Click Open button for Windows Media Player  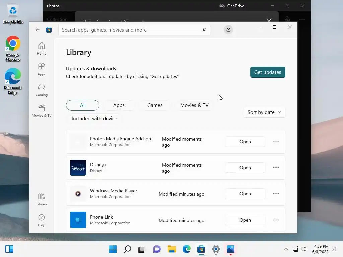click(245, 194)
